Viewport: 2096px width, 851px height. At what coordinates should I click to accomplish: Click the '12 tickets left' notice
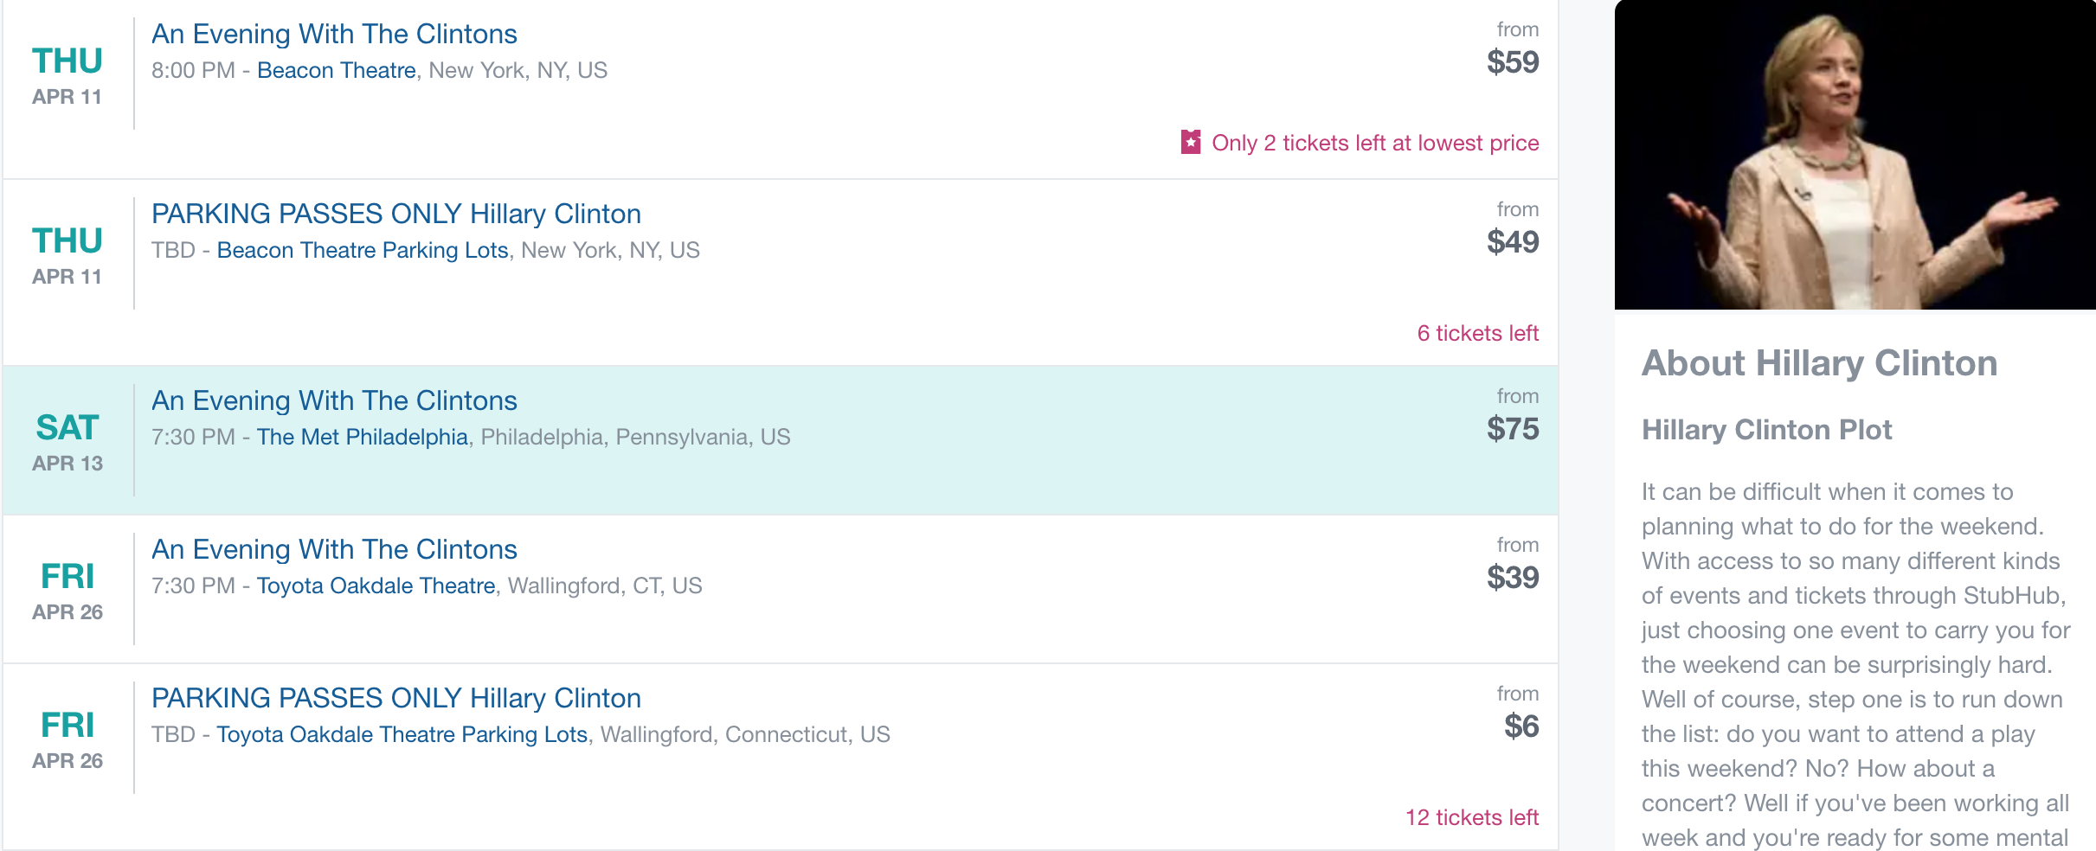[1472, 817]
